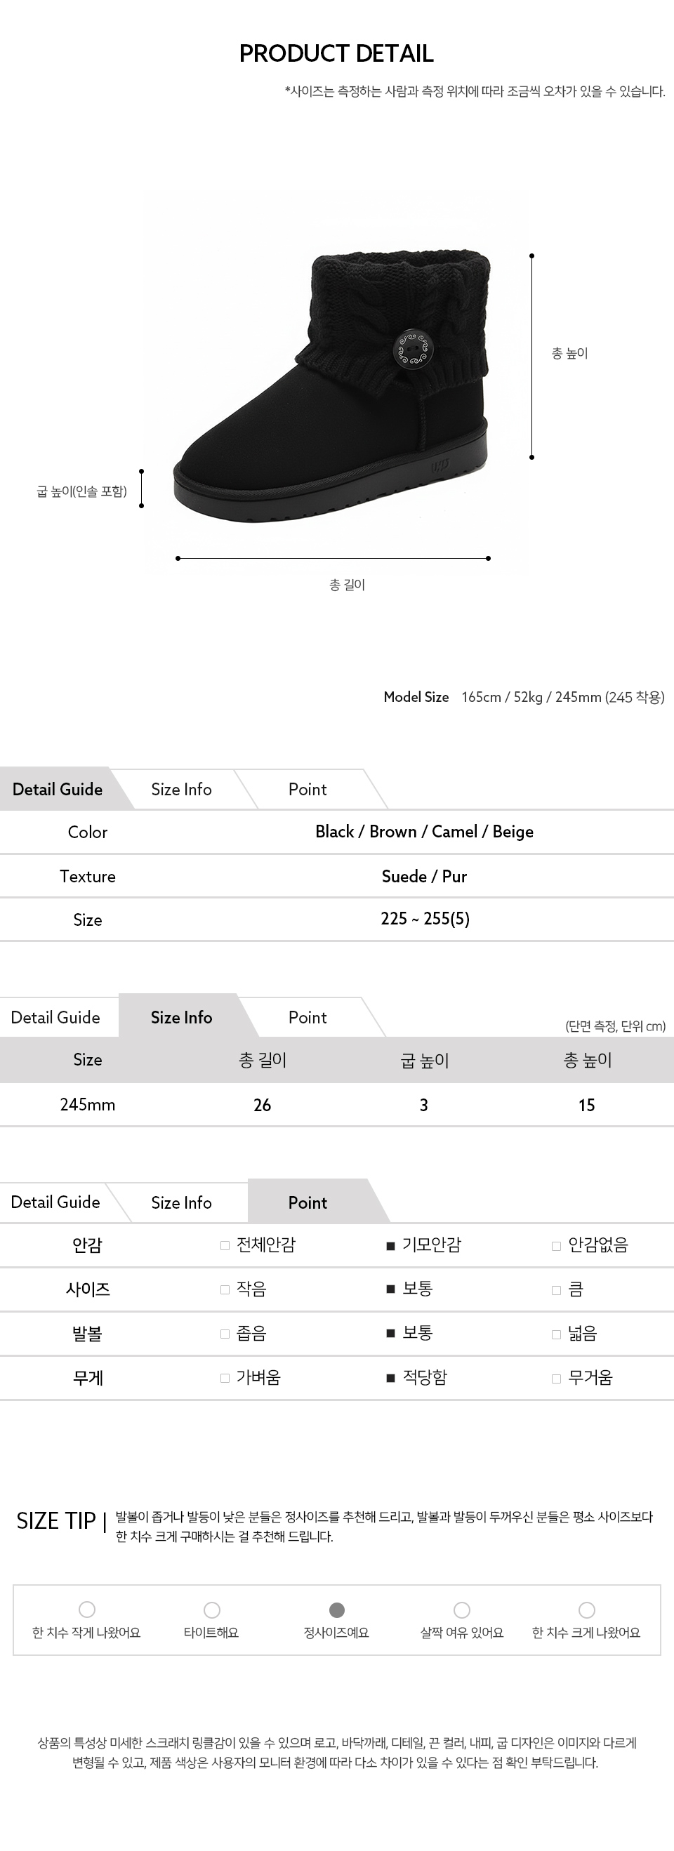Open the Size Info tab above Color row
This screenshot has height=1851, width=674.
coord(181,789)
